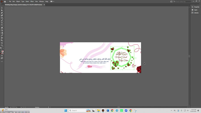Select the Rectangle tool
201x113 pixels.
pos(2,18)
